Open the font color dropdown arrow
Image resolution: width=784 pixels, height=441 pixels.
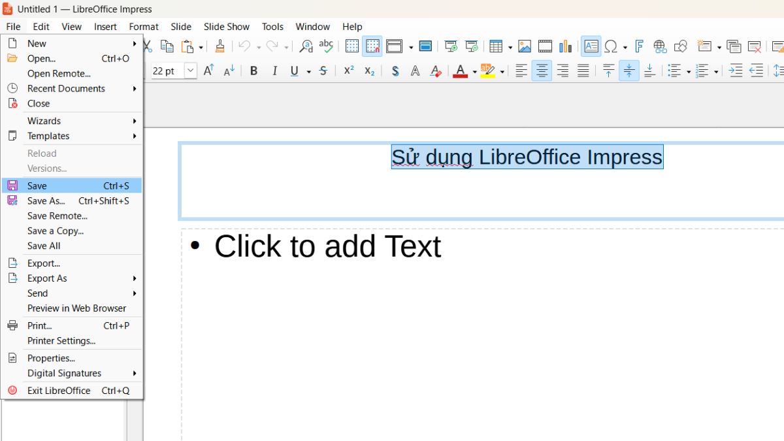[x=474, y=71]
